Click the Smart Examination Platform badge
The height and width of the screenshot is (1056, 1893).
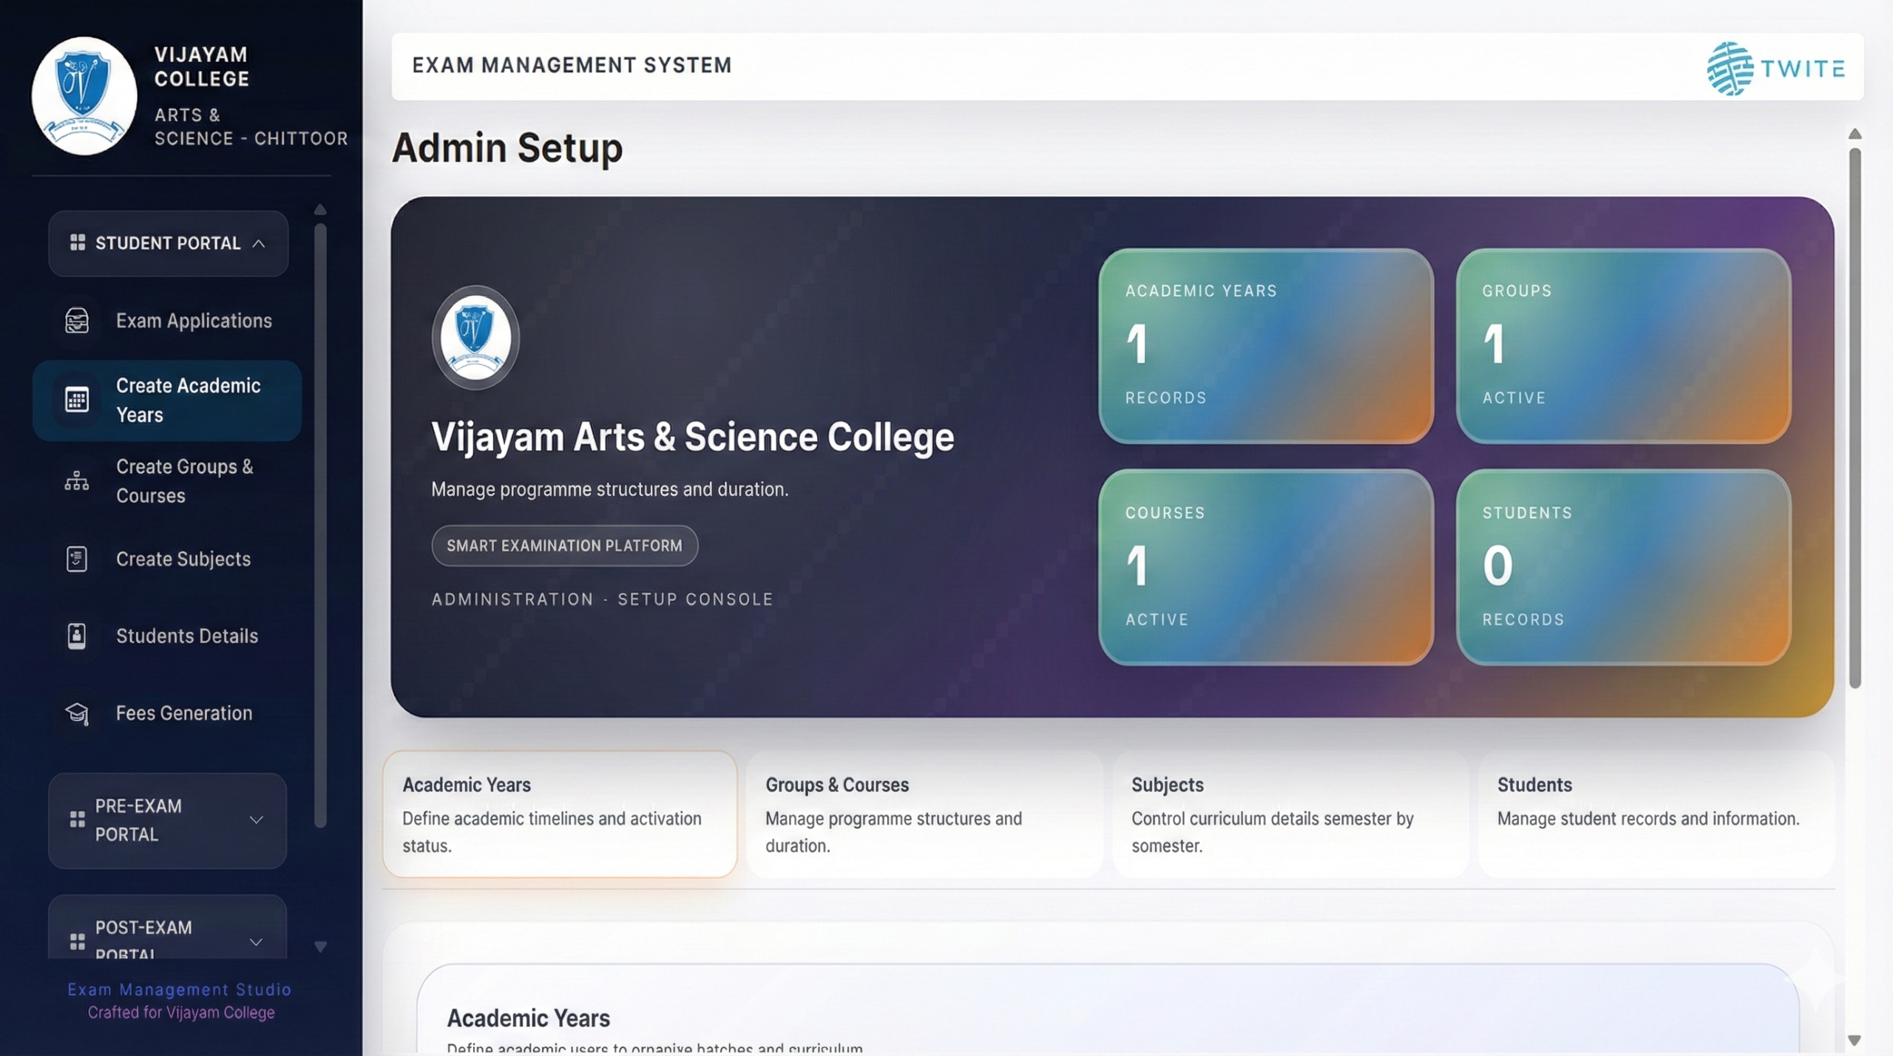(564, 545)
